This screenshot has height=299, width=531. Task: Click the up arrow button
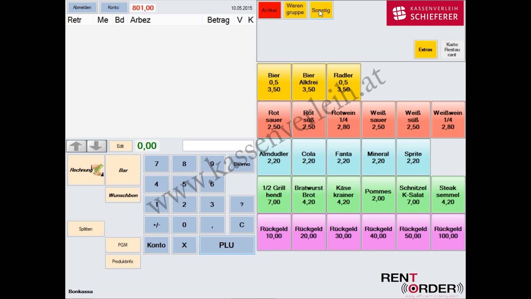pos(76,146)
